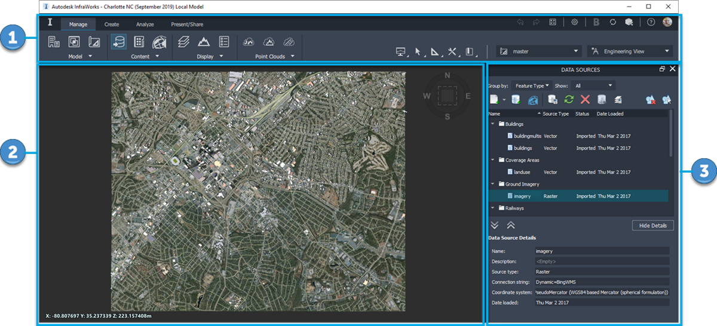Expand the Point Clouds group dropdown arrow
This screenshot has width=717, height=326.
(x=292, y=56)
